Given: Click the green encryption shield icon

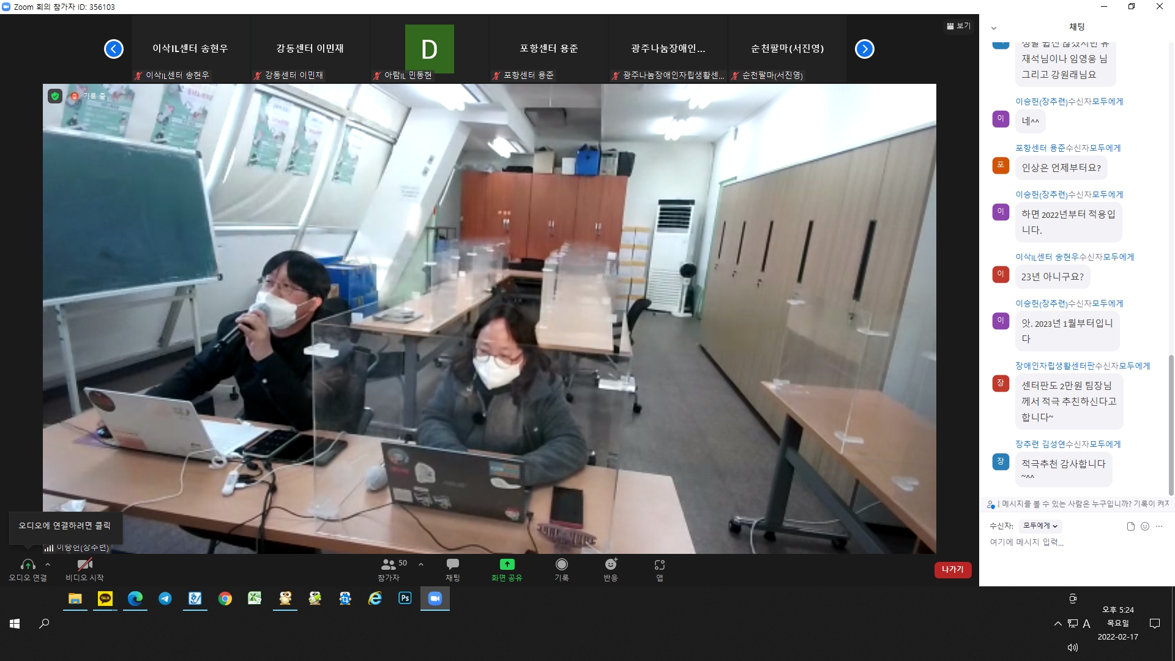Looking at the screenshot, I should (55, 96).
